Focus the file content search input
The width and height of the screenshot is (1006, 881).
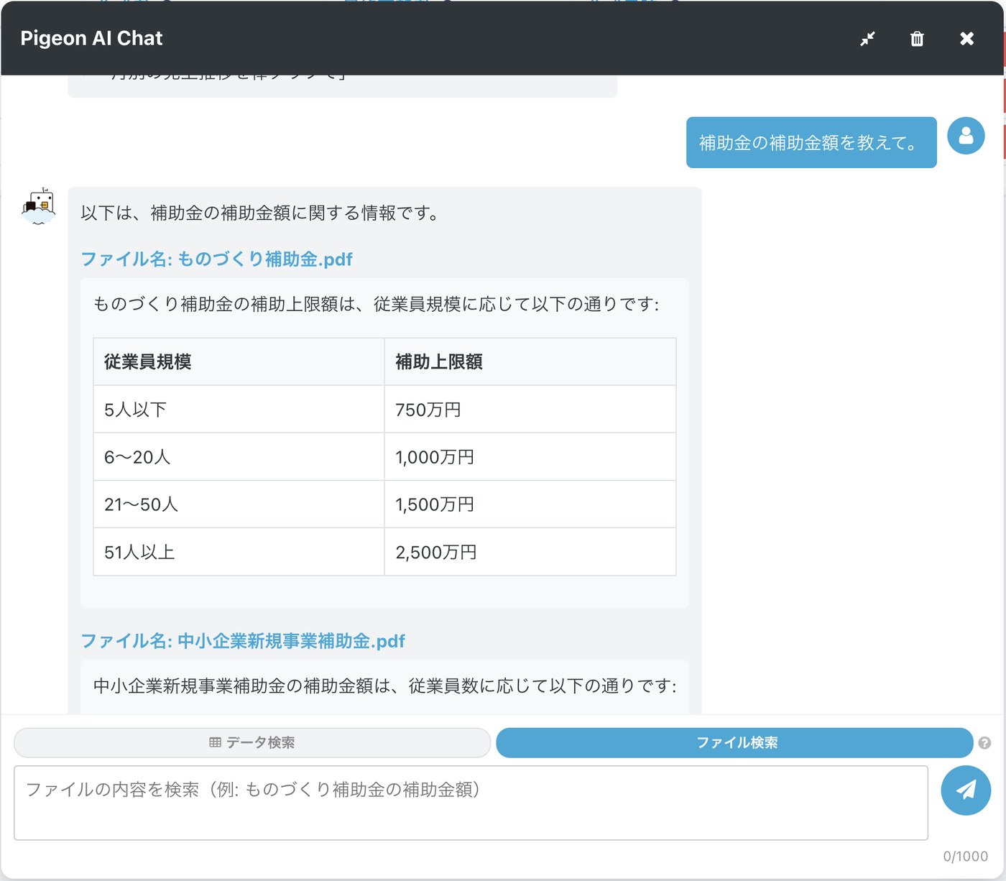[471, 803]
